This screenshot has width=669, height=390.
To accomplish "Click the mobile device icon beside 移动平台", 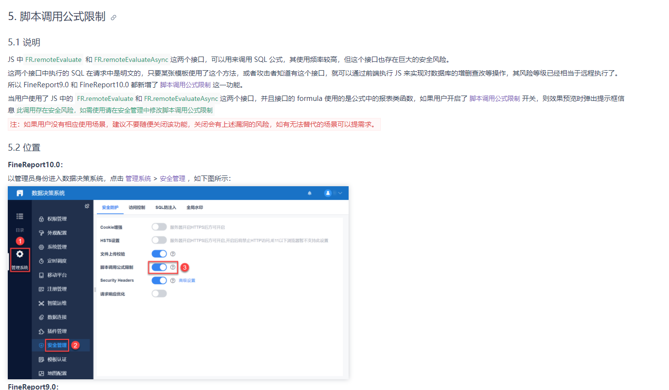I will [x=41, y=275].
